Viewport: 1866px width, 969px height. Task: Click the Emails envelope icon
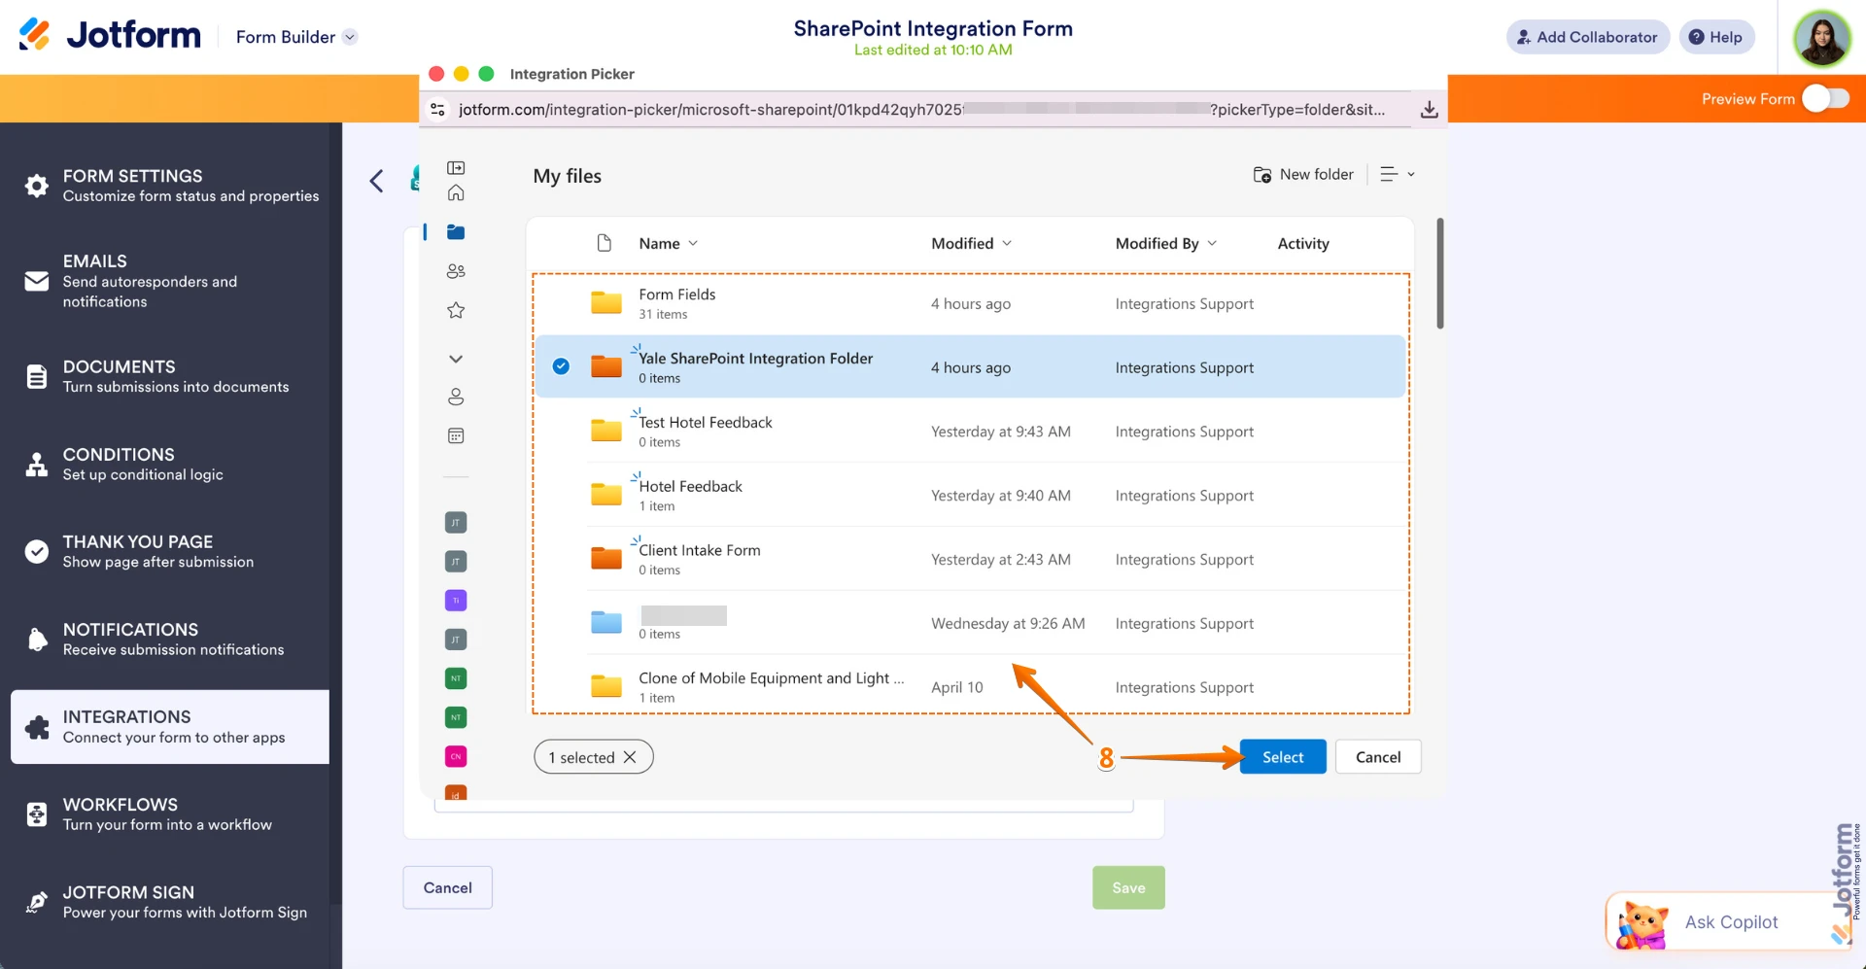tap(37, 281)
